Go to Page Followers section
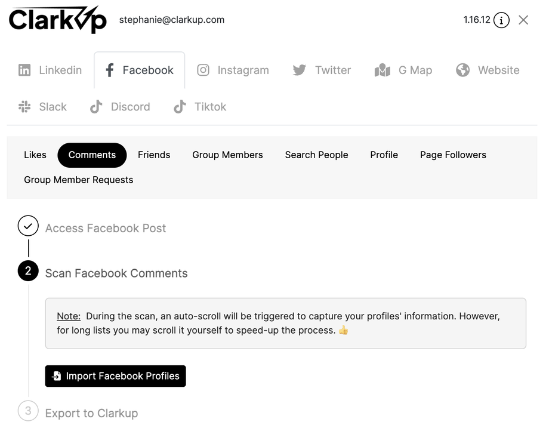The width and height of the screenshot is (549, 428). (453, 155)
